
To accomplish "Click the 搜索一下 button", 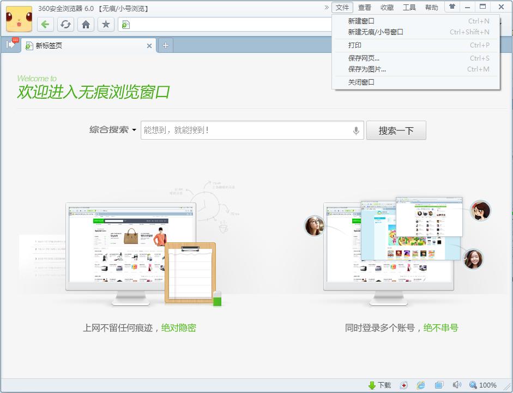I will [396, 130].
